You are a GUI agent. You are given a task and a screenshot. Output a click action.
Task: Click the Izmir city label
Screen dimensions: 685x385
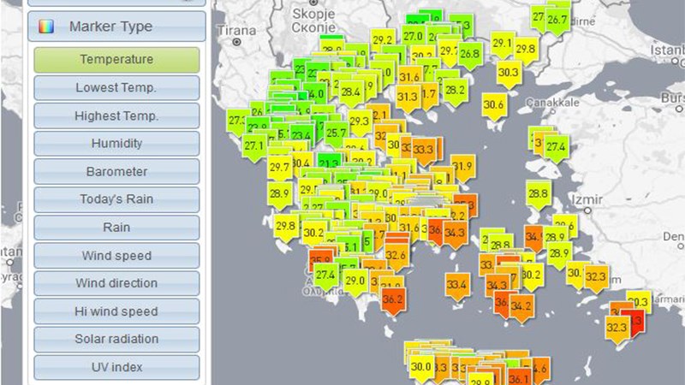(587, 200)
